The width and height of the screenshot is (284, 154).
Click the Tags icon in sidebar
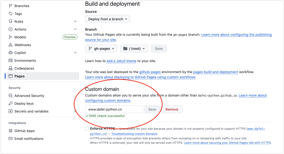(11, 14)
